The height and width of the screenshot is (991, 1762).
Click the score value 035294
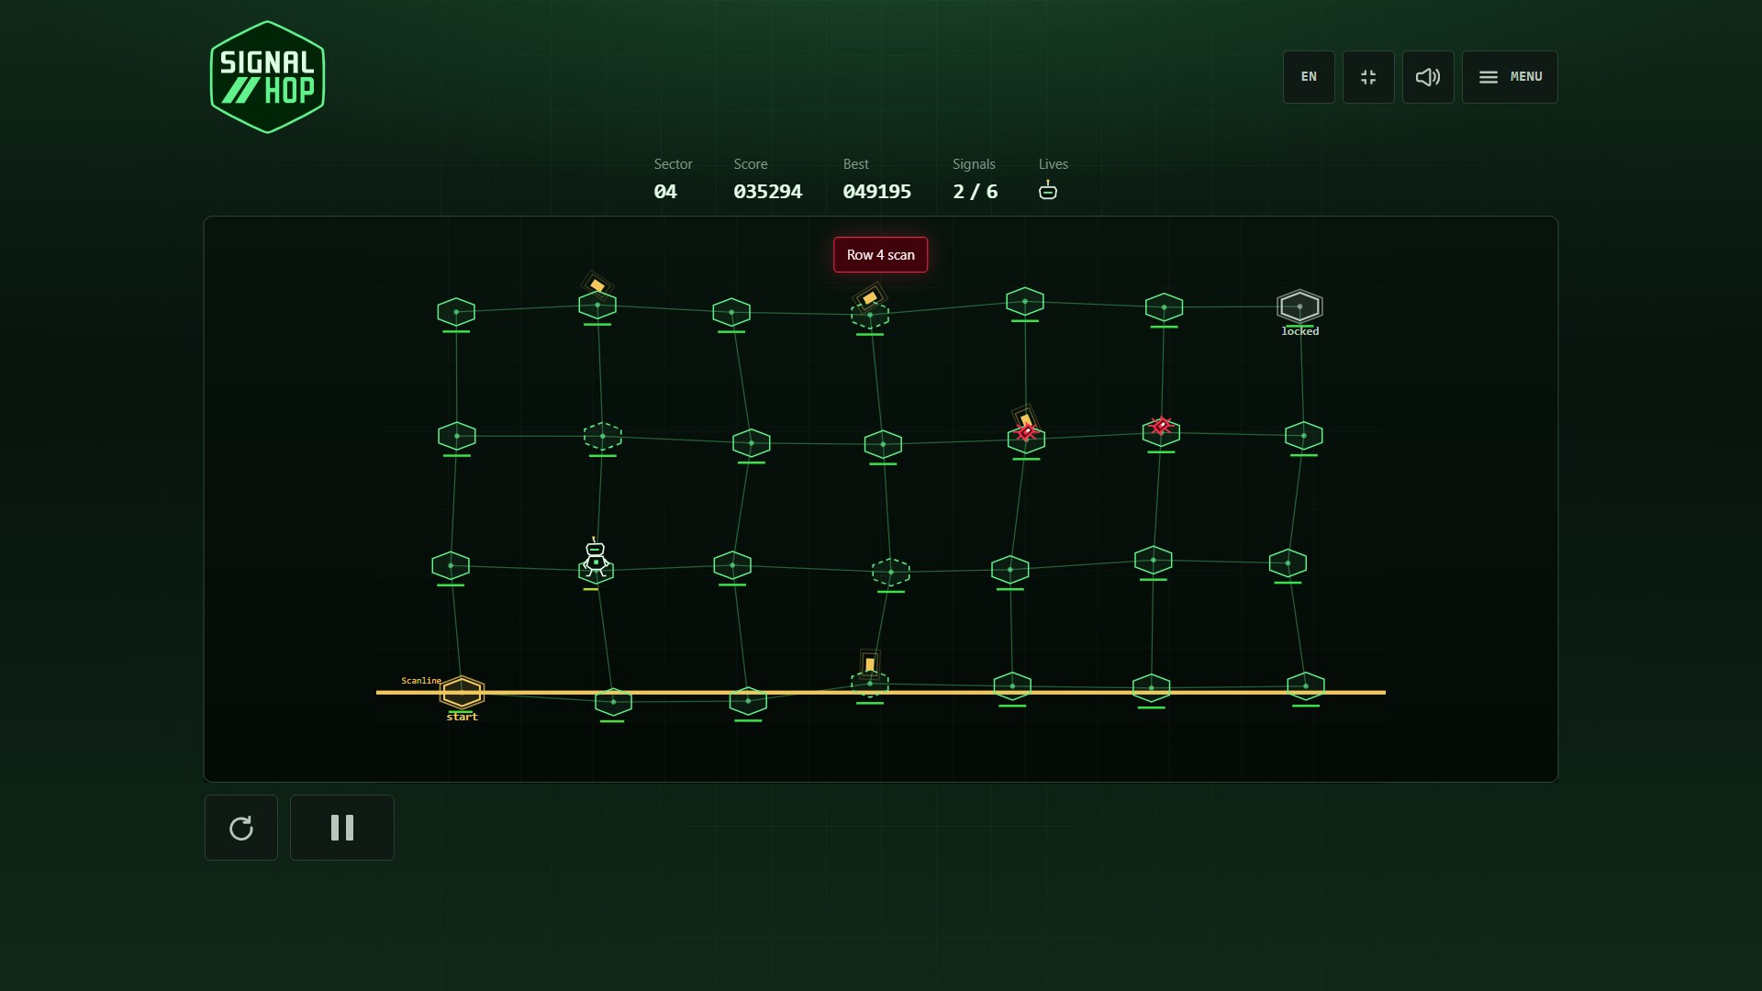tap(767, 192)
